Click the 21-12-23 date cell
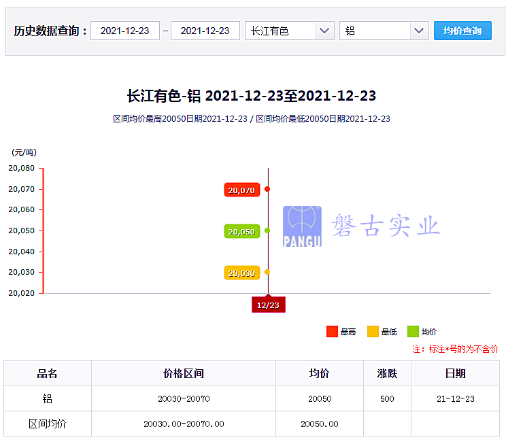Viewport: 506px width, 444px height. pos(456,399)
